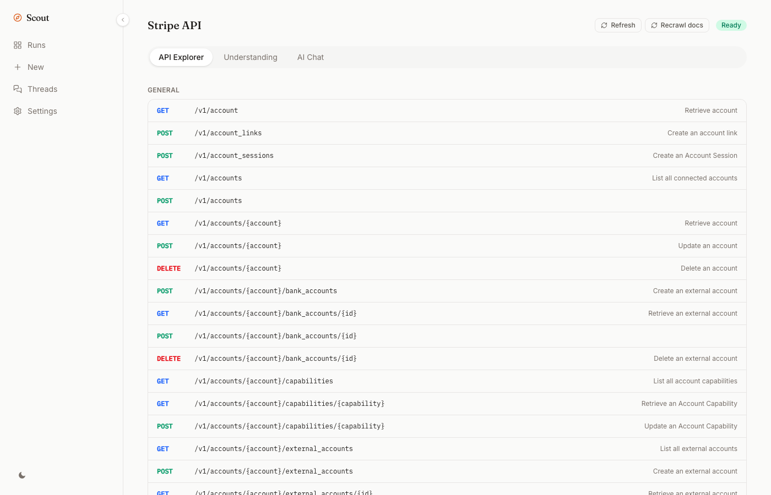Open POST /v1/account_links endpoint
Screen dimensions: 771x495
point(447,133)
